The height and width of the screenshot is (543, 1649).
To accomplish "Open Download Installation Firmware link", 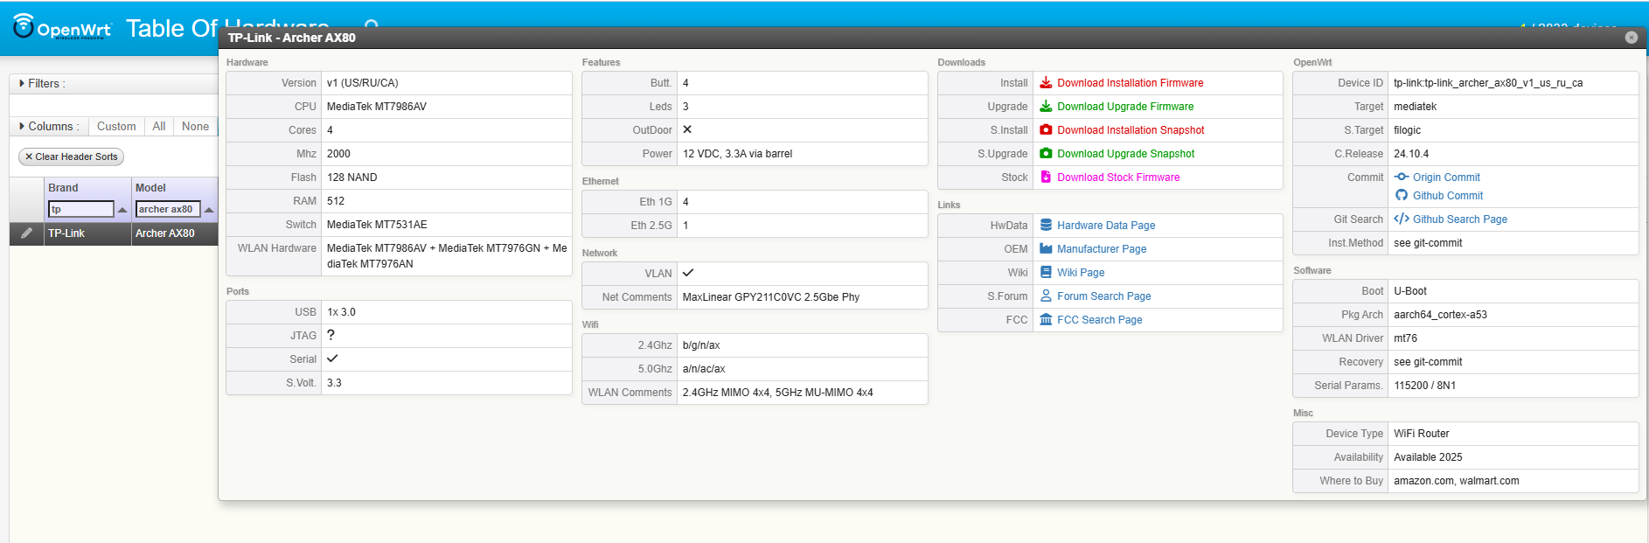I will pyautogui.click(x=1130, y=83).
